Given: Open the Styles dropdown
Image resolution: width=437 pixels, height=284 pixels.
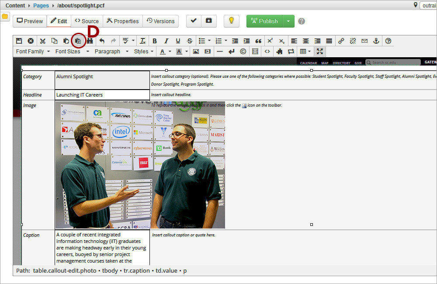Looking at the screenshot, I should (x=143, y=51).
